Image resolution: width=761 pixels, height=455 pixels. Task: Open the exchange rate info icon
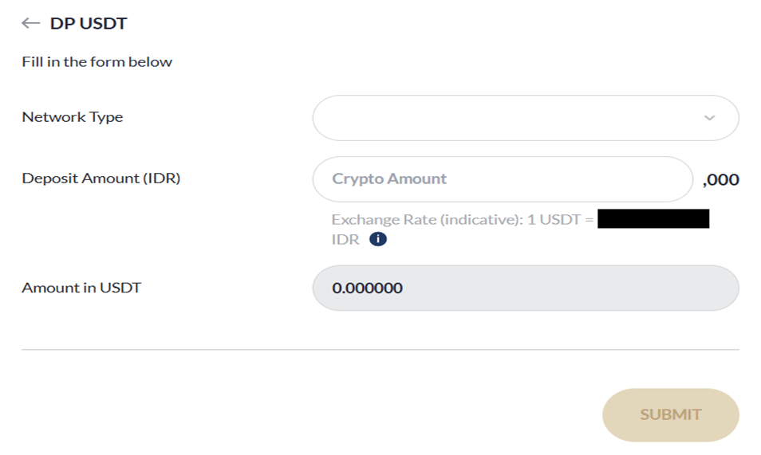378,239
